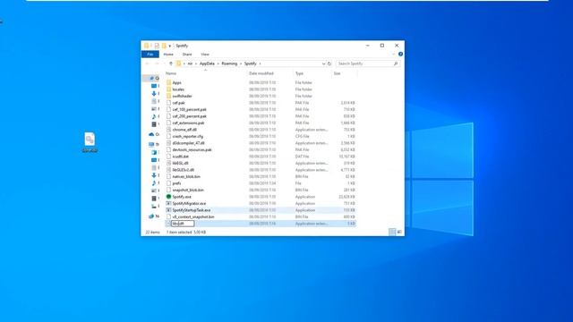Screen dimensions: 573x322
Task: Open the File menu tab
Action: 150,55
